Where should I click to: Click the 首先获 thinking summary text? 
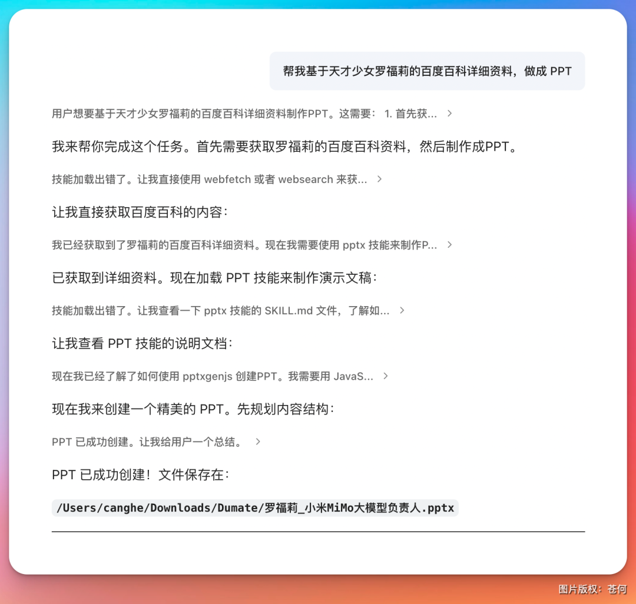[x=241, y=114]
